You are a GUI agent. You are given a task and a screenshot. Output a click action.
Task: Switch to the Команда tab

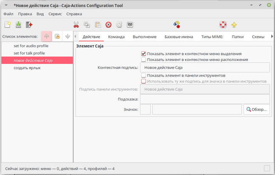pyautogui.click(x=116, y=37)
